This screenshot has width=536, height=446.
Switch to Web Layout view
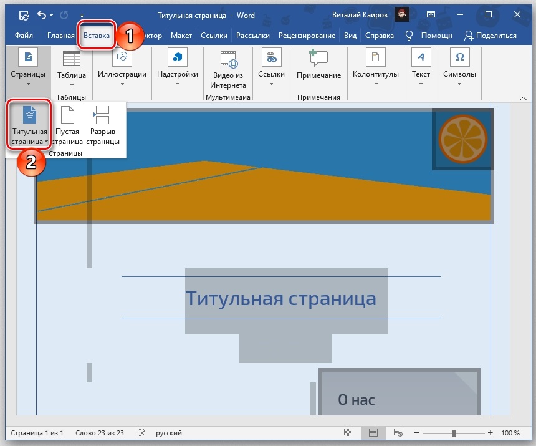point(397,433)
